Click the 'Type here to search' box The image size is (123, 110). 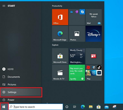point(36,107)
